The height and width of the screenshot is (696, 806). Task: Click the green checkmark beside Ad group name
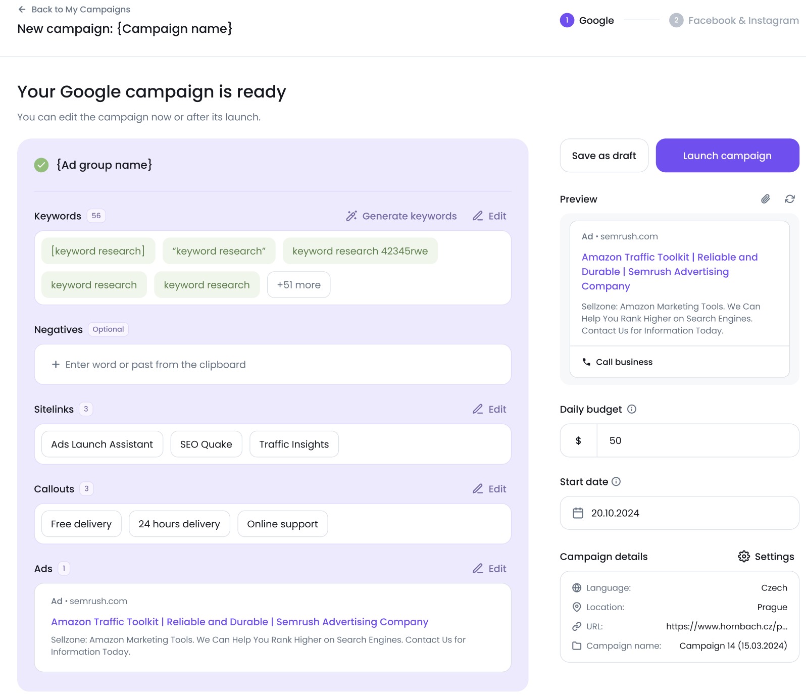pos(41,165)
